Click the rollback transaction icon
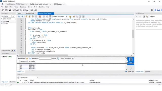162x91 pixels. (47, 16)
